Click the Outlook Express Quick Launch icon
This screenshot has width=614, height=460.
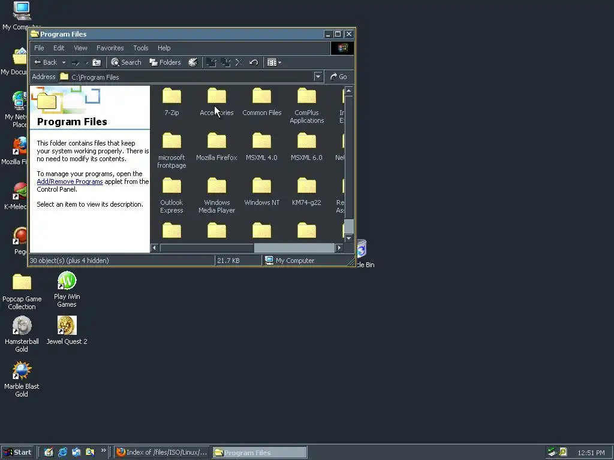(76, 452)
